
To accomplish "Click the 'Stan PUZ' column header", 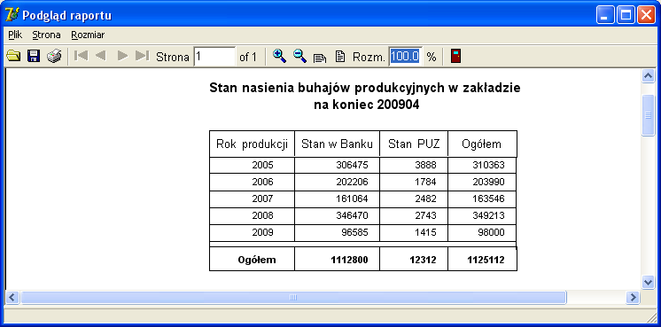I will coord(414,144).
